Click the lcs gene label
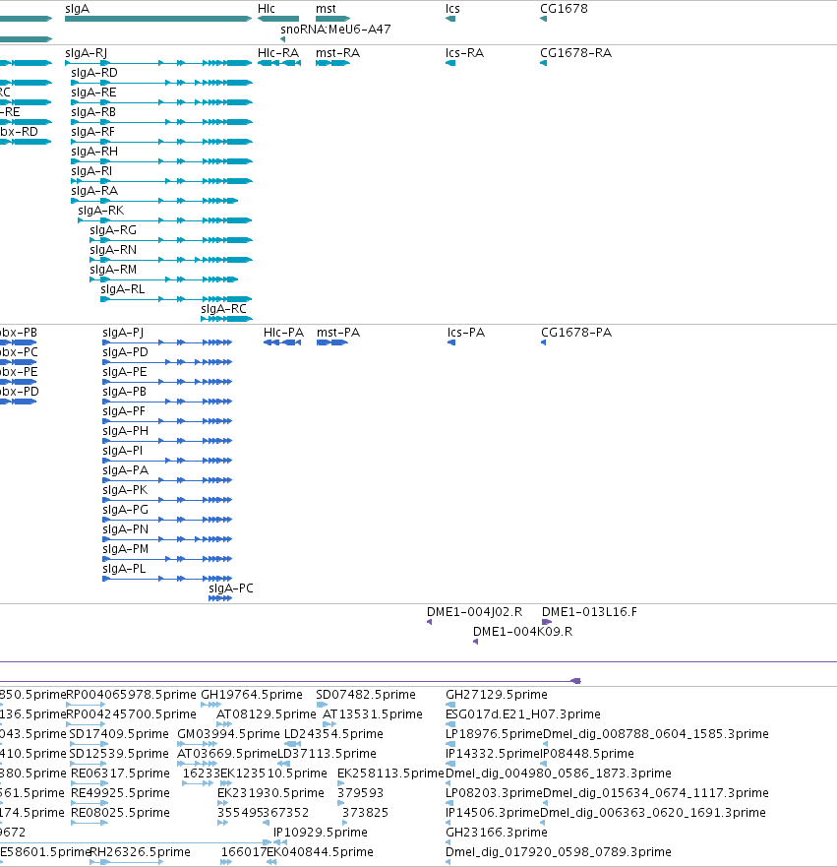 pos(452,9)
